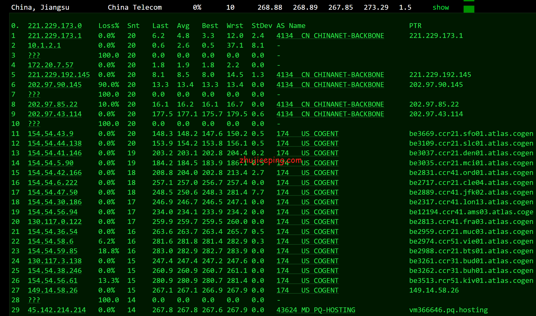Click the Loss% column header
The width and height of the screenshot is (536, 316).
coord(109,26)
